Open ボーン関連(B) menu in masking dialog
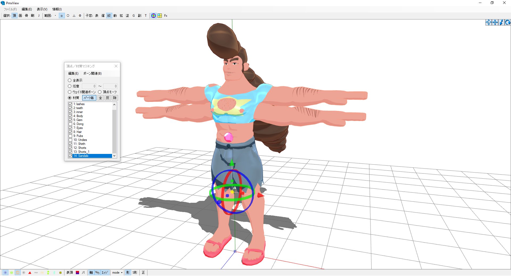Viewport: 511px width, 276px height. click(x=92, y=74)
